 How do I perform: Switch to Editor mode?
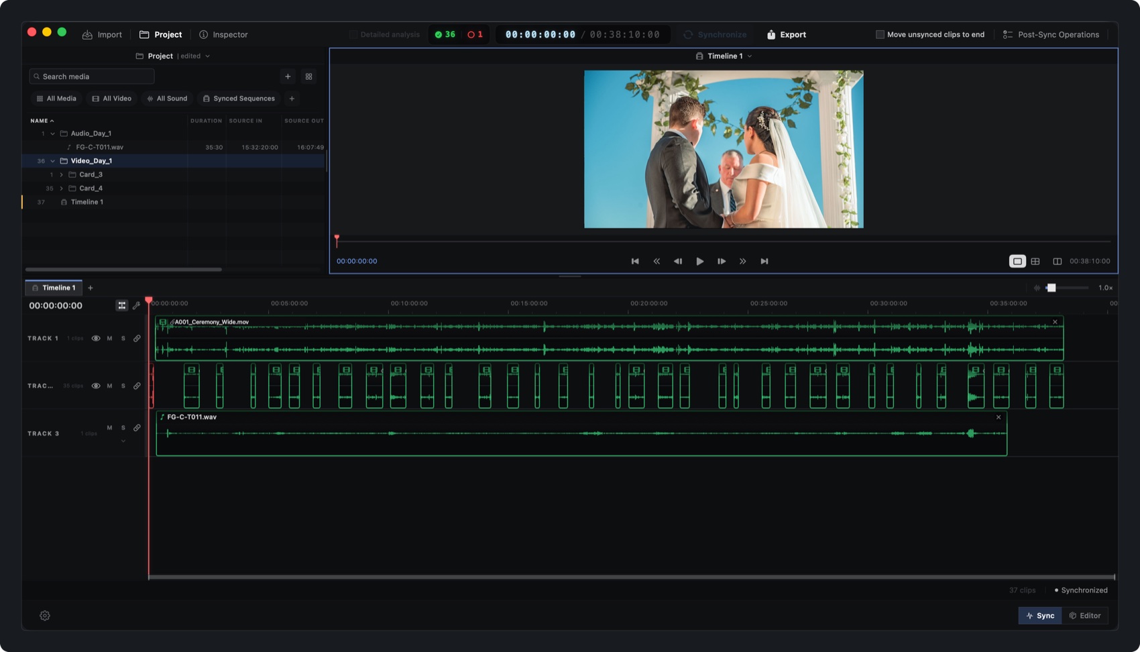tap(1085, 616)
